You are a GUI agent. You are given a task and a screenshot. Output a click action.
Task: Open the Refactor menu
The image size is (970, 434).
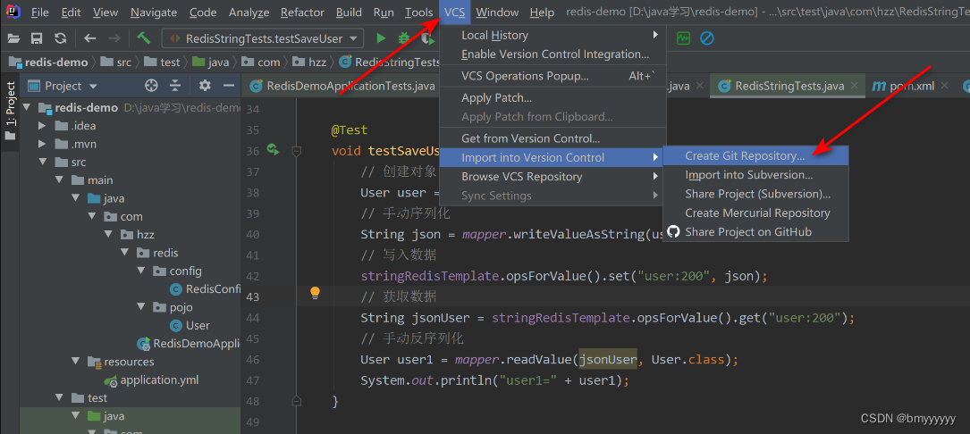click(x=302, y=13)
